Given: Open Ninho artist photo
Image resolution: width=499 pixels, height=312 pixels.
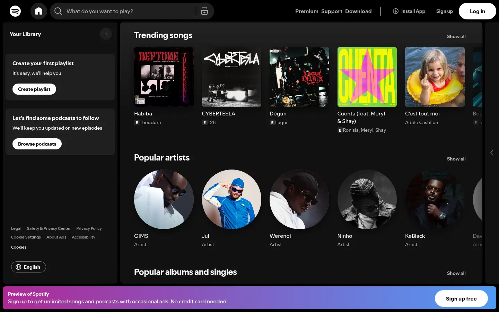Looking at the screenshot, I should [367, 199].
